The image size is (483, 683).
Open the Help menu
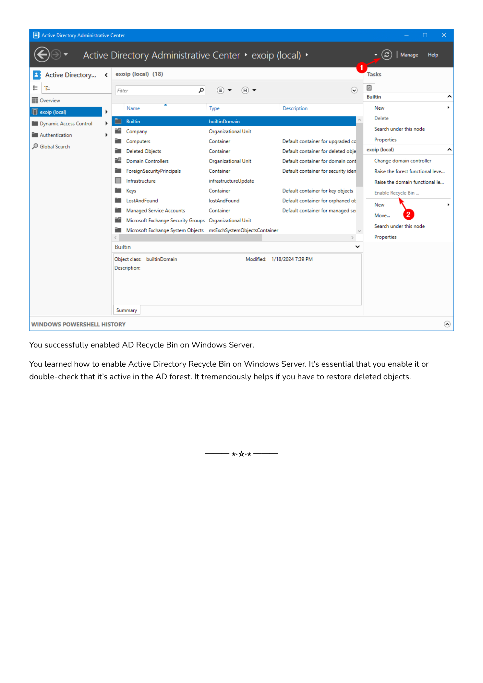coord(433,55)
